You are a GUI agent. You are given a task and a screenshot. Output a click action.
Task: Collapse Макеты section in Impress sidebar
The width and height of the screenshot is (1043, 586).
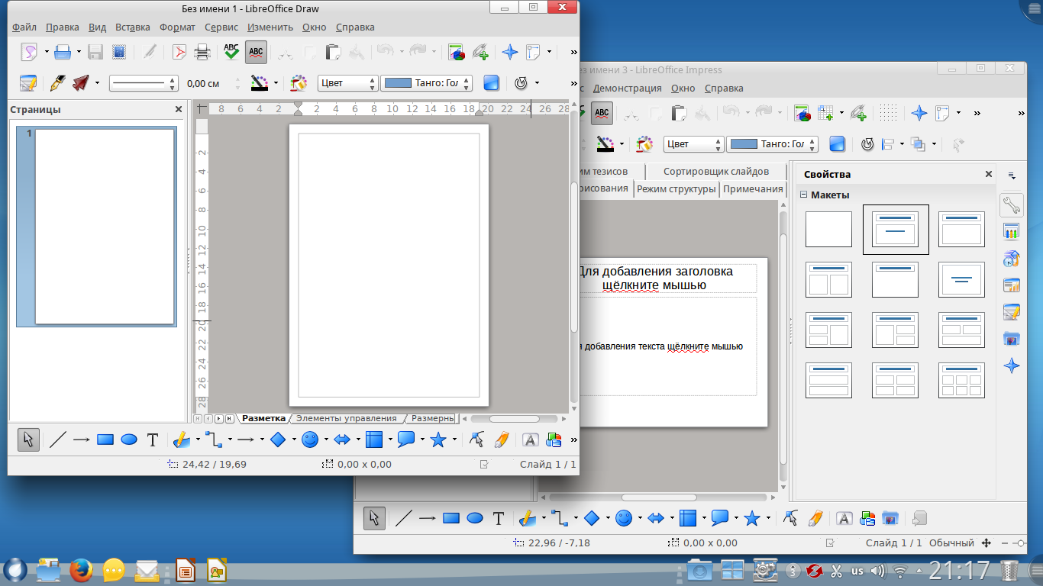coord(803,195)
